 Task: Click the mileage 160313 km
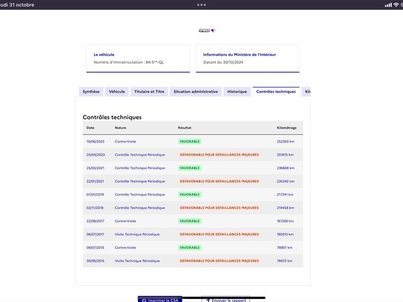pyautogui.click(x=285, y=235)
